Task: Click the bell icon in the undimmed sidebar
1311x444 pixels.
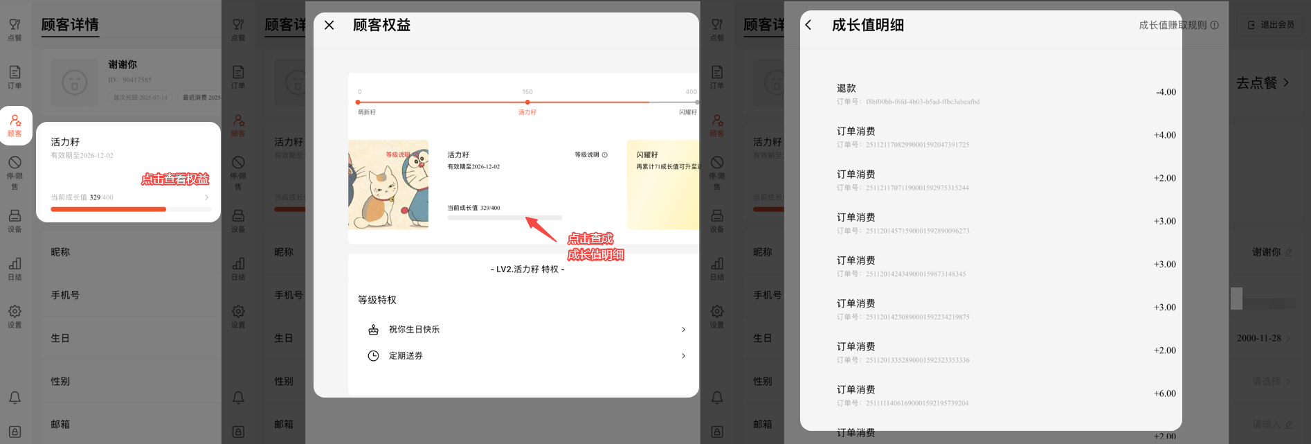Action: 15,398
